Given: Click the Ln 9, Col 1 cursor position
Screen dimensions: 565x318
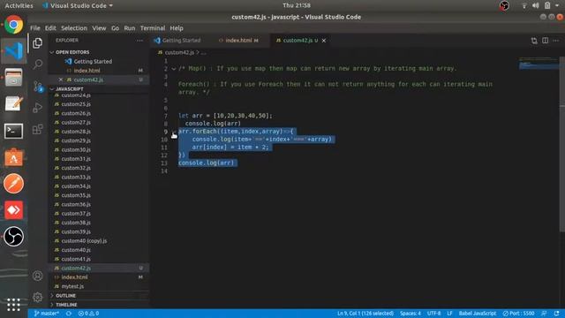Looking at the screenshot, I should 365,314.
